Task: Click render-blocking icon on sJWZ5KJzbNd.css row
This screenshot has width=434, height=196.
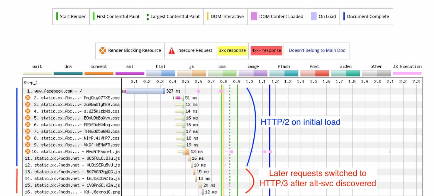Action: [28, 111]
